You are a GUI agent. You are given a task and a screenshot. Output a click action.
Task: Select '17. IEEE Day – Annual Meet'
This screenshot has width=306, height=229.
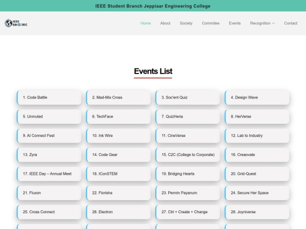pos(49,174)
